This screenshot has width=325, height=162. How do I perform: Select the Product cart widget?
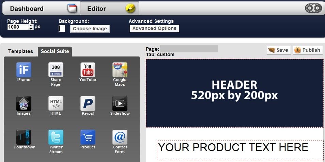[88, 137]
